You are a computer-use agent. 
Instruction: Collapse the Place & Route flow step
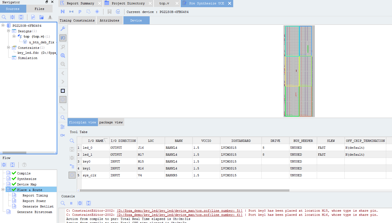2,189
